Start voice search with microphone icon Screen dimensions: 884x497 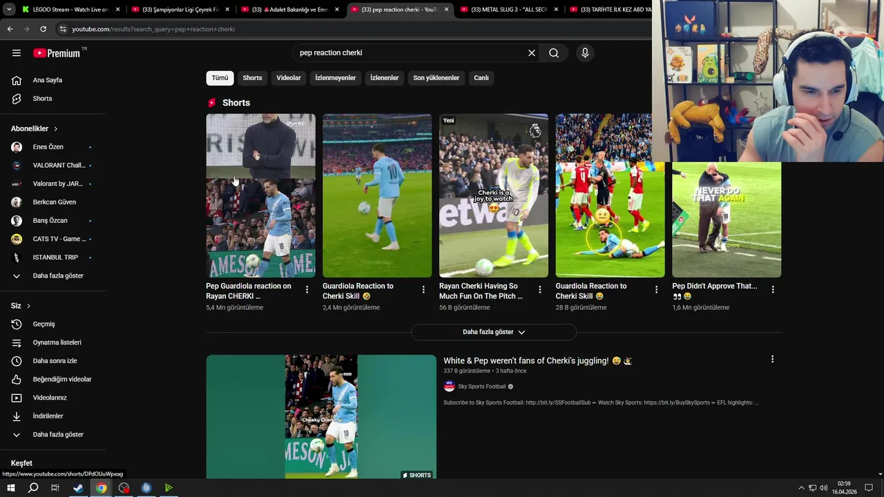coord(585,53)
